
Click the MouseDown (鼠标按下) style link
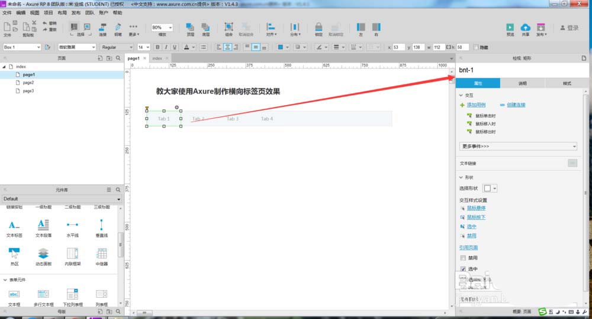[x=476, y=217]
